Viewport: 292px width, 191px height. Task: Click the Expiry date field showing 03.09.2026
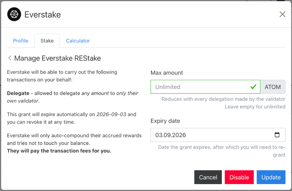pos(211,135)
